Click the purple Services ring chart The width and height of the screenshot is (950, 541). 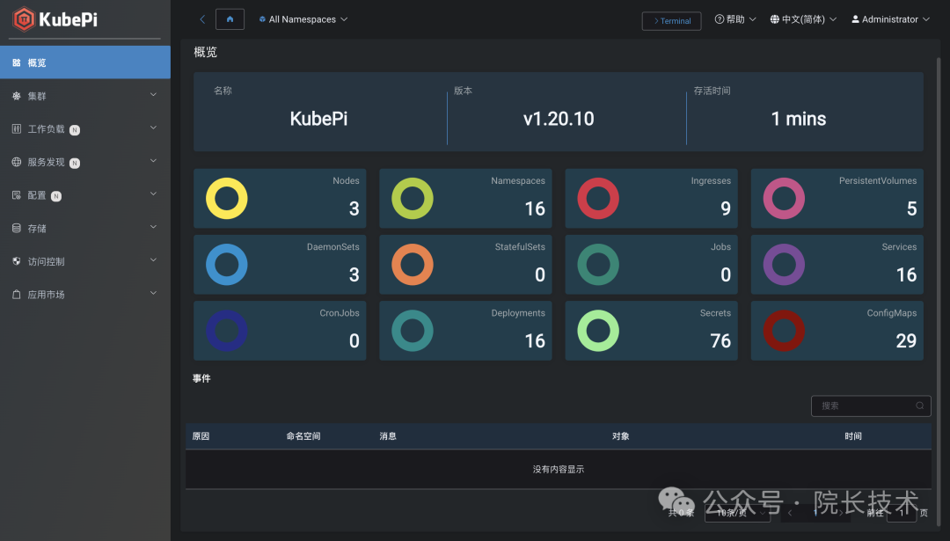click(784, 265)
